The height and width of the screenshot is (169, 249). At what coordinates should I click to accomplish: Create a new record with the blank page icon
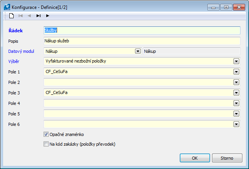[12, 16]
